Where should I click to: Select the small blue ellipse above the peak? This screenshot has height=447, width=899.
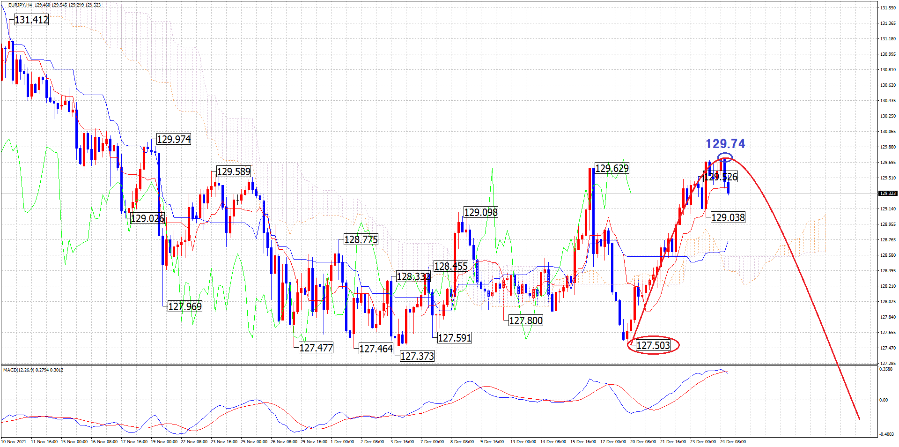725,157
